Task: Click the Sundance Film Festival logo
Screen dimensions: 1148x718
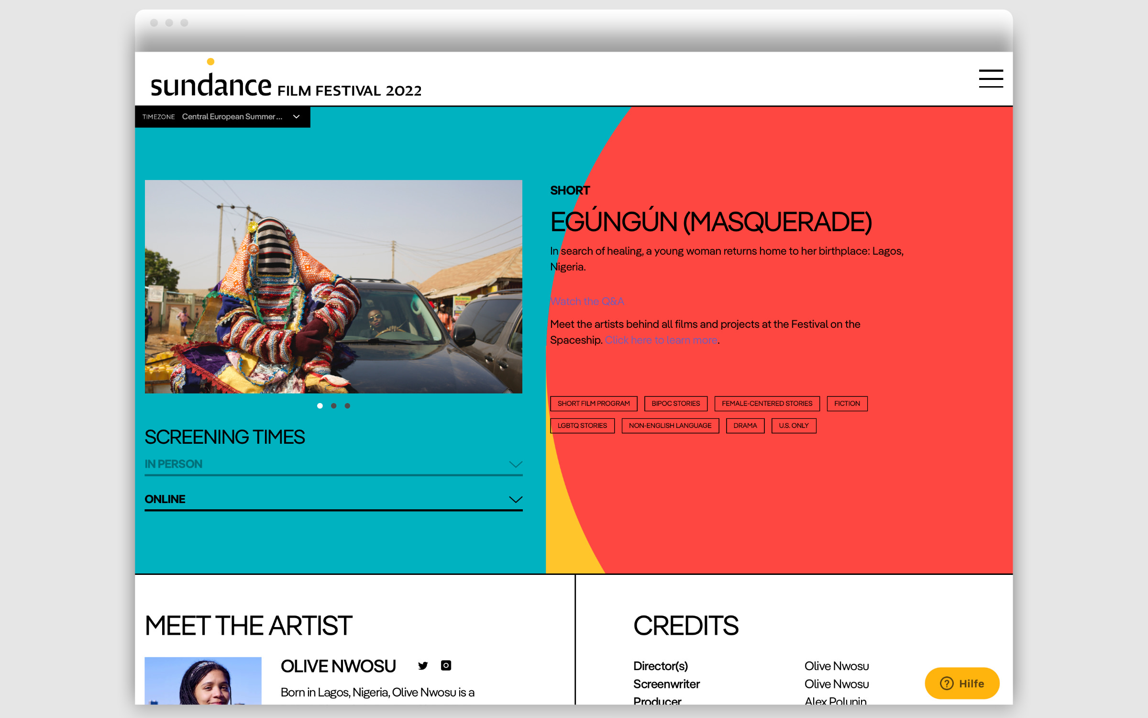Action: (x=284, y=79)
